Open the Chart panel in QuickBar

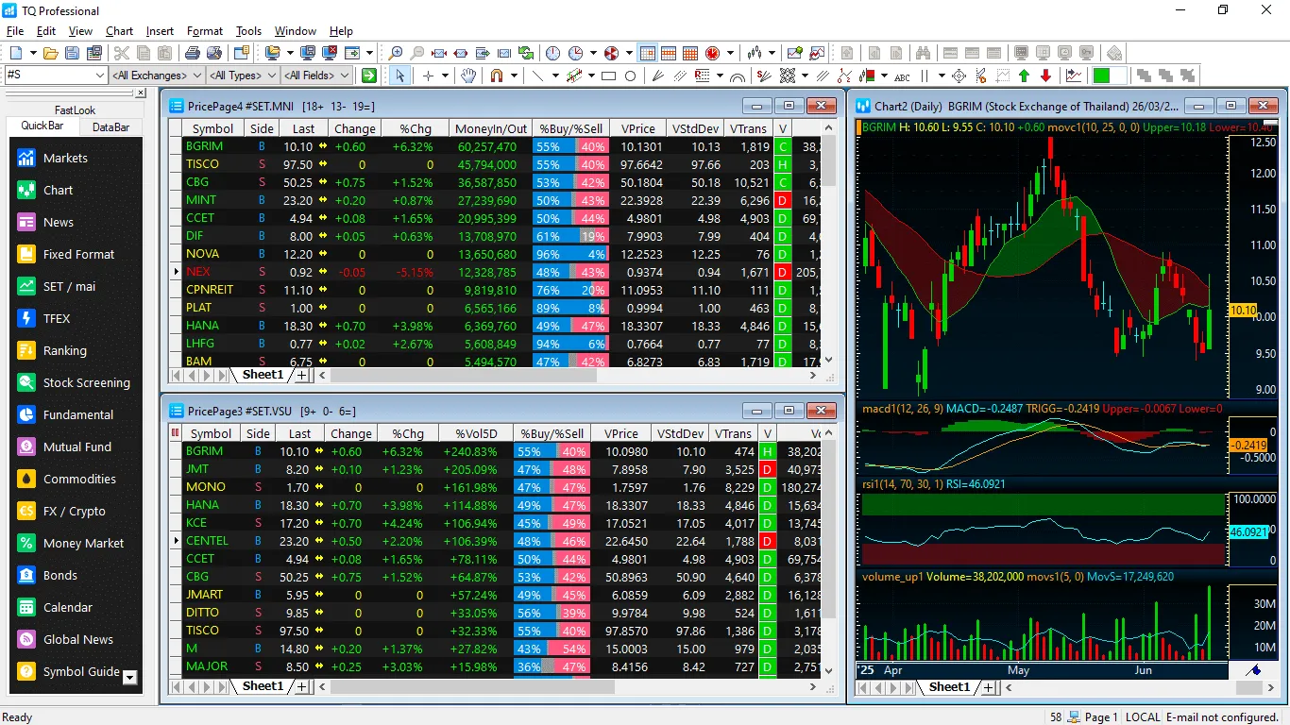(x=57, y=190)
